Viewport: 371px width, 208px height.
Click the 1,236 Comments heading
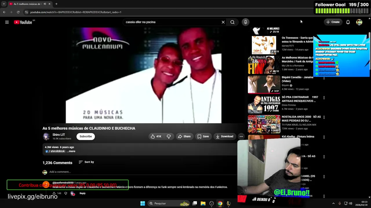[x=57, y=163]
